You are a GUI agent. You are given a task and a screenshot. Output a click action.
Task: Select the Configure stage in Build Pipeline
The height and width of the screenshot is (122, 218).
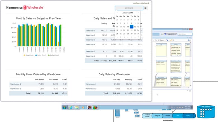pos(157,115)
